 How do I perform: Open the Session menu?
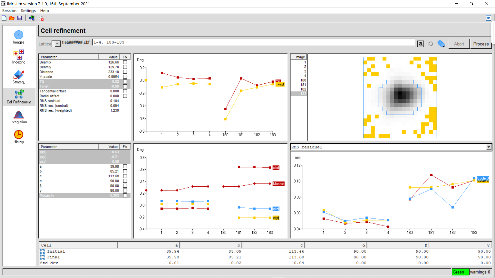point(9,11)
